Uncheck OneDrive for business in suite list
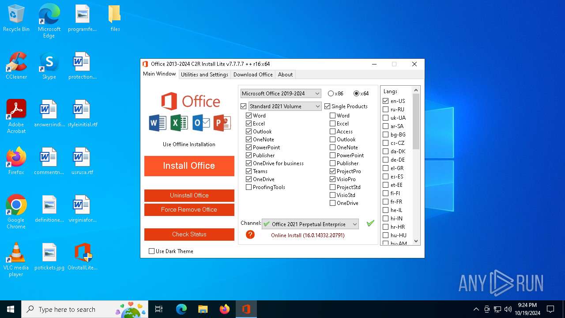 [x=249, y=163]
